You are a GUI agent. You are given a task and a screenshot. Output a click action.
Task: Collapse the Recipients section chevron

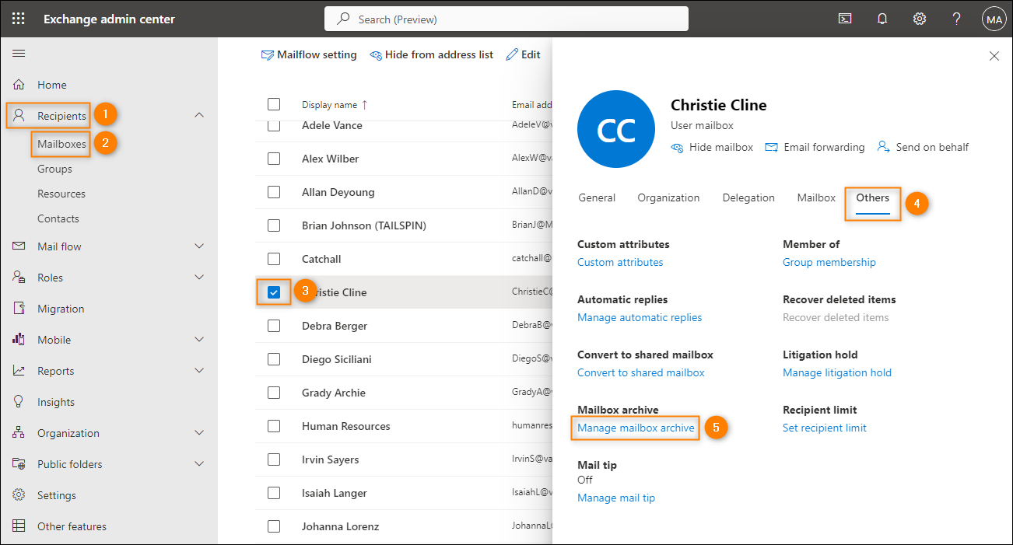point(199,115)
